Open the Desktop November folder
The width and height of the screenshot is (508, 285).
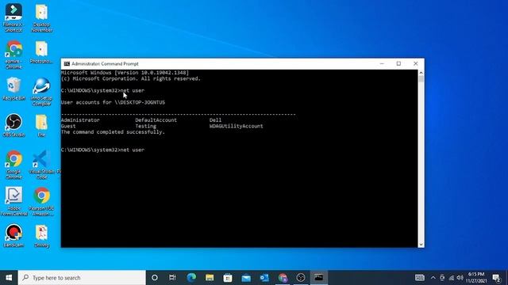tap(42, 17)
